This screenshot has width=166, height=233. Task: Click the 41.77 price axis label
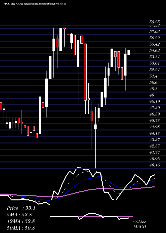[155, 152]
